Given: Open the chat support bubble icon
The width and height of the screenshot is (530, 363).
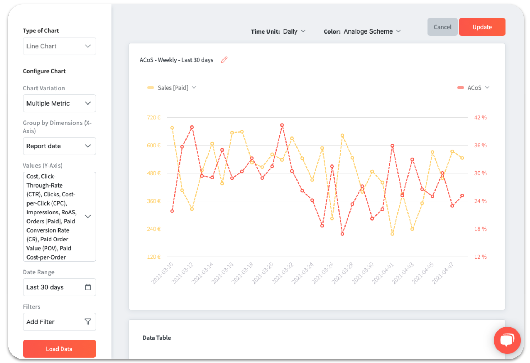Looking at the screenshot, I should [507, 340].
